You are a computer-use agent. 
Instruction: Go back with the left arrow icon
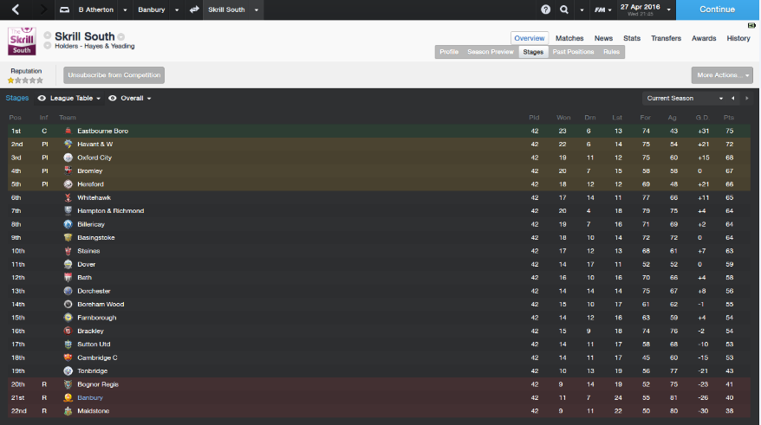point(16,10)
